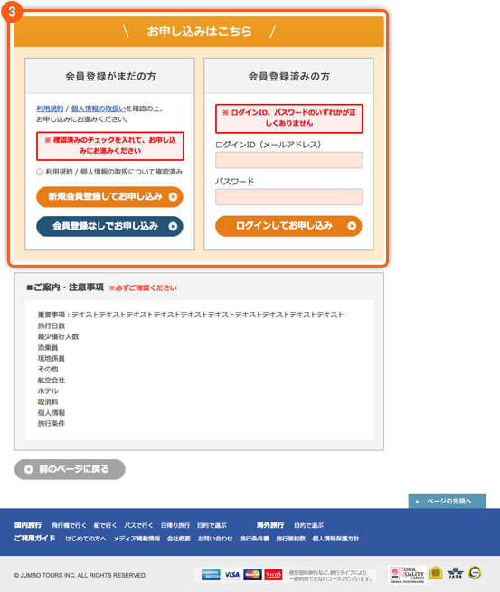This screenshot has height=592, width=500.
Task: Open 飛行機で行く footer link
Action: coord(69,525)
